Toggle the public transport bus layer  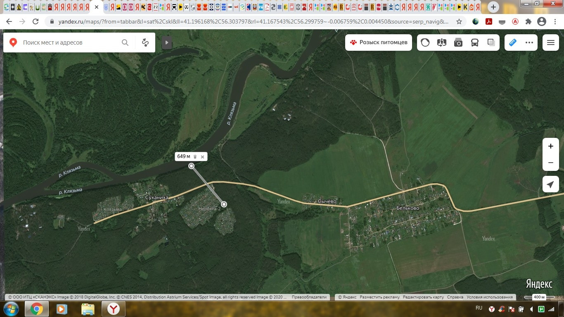(475, 43)
